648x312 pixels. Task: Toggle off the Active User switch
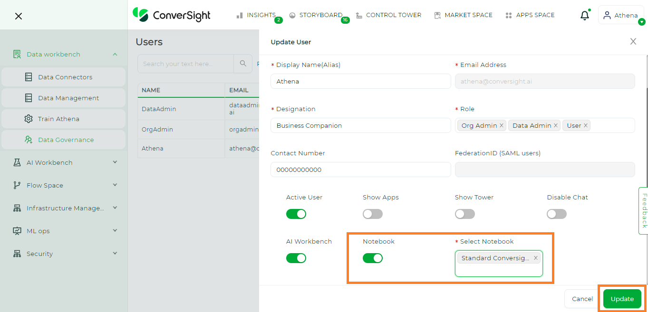tap(296, 214)
